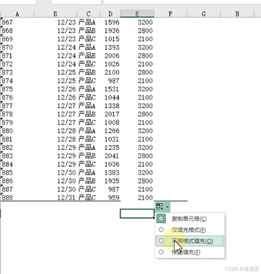
Task: Click cell containing 880 in column A
Action: 17,131
